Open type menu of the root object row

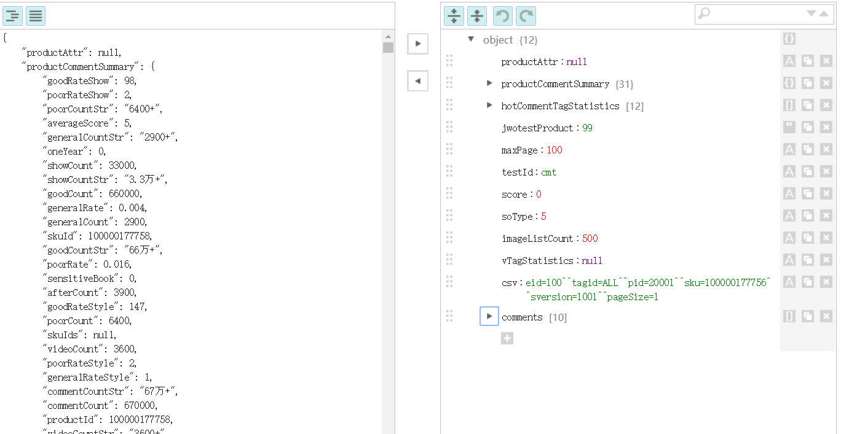(x=789, y=39)
